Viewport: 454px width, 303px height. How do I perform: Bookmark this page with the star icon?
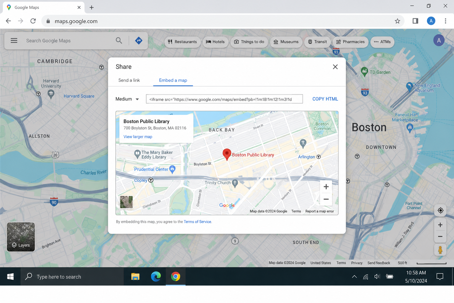pos(397,21)
